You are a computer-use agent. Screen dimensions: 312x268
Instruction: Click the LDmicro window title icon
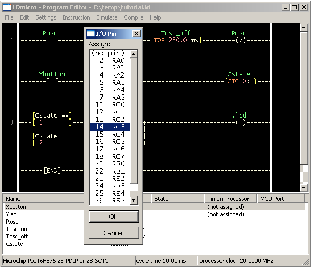(7, 7)
